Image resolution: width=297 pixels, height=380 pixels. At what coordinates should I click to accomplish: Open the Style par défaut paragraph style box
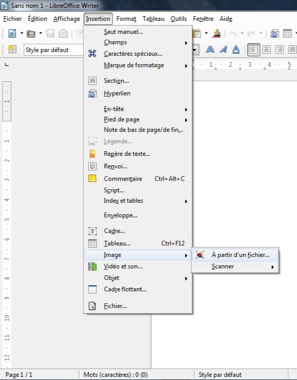[54, 50]
